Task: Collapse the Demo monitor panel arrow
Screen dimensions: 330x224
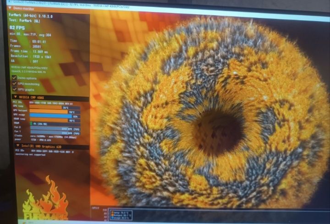Action: [10, 8]
